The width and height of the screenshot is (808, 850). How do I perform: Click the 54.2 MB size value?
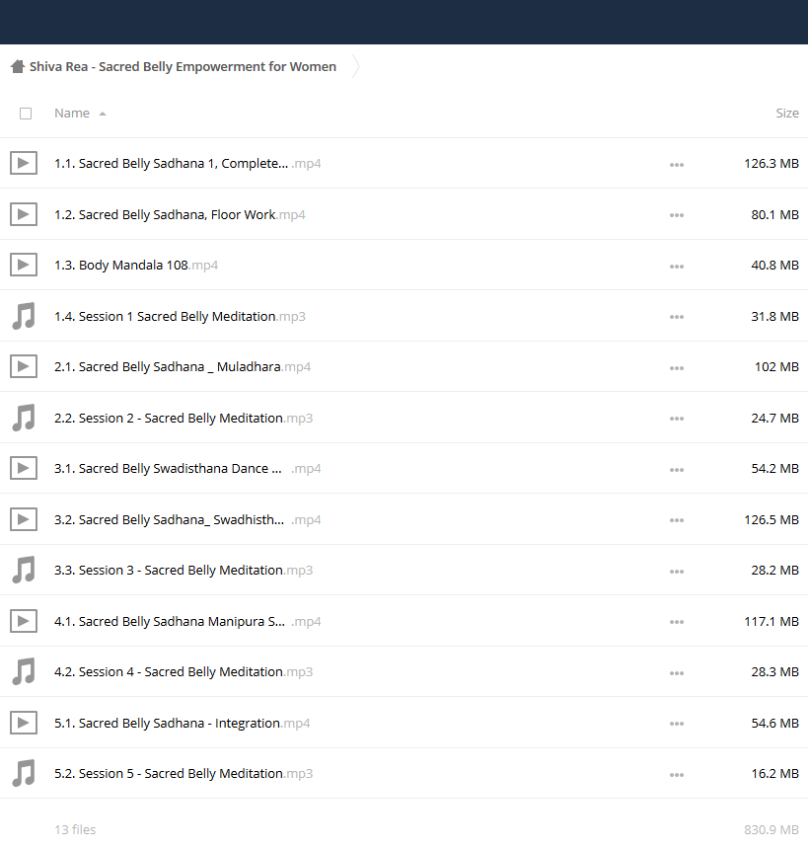tap(775, 468)
